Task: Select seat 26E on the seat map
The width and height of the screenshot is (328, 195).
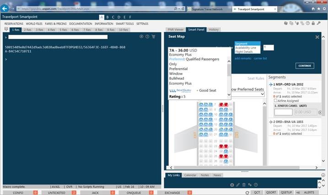Action: point(226,161)
